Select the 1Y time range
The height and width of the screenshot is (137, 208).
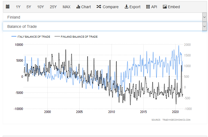[18, 7]
